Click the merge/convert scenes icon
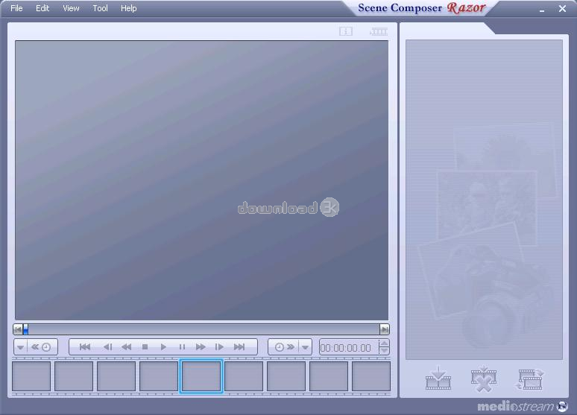 (x=530, y=379)
